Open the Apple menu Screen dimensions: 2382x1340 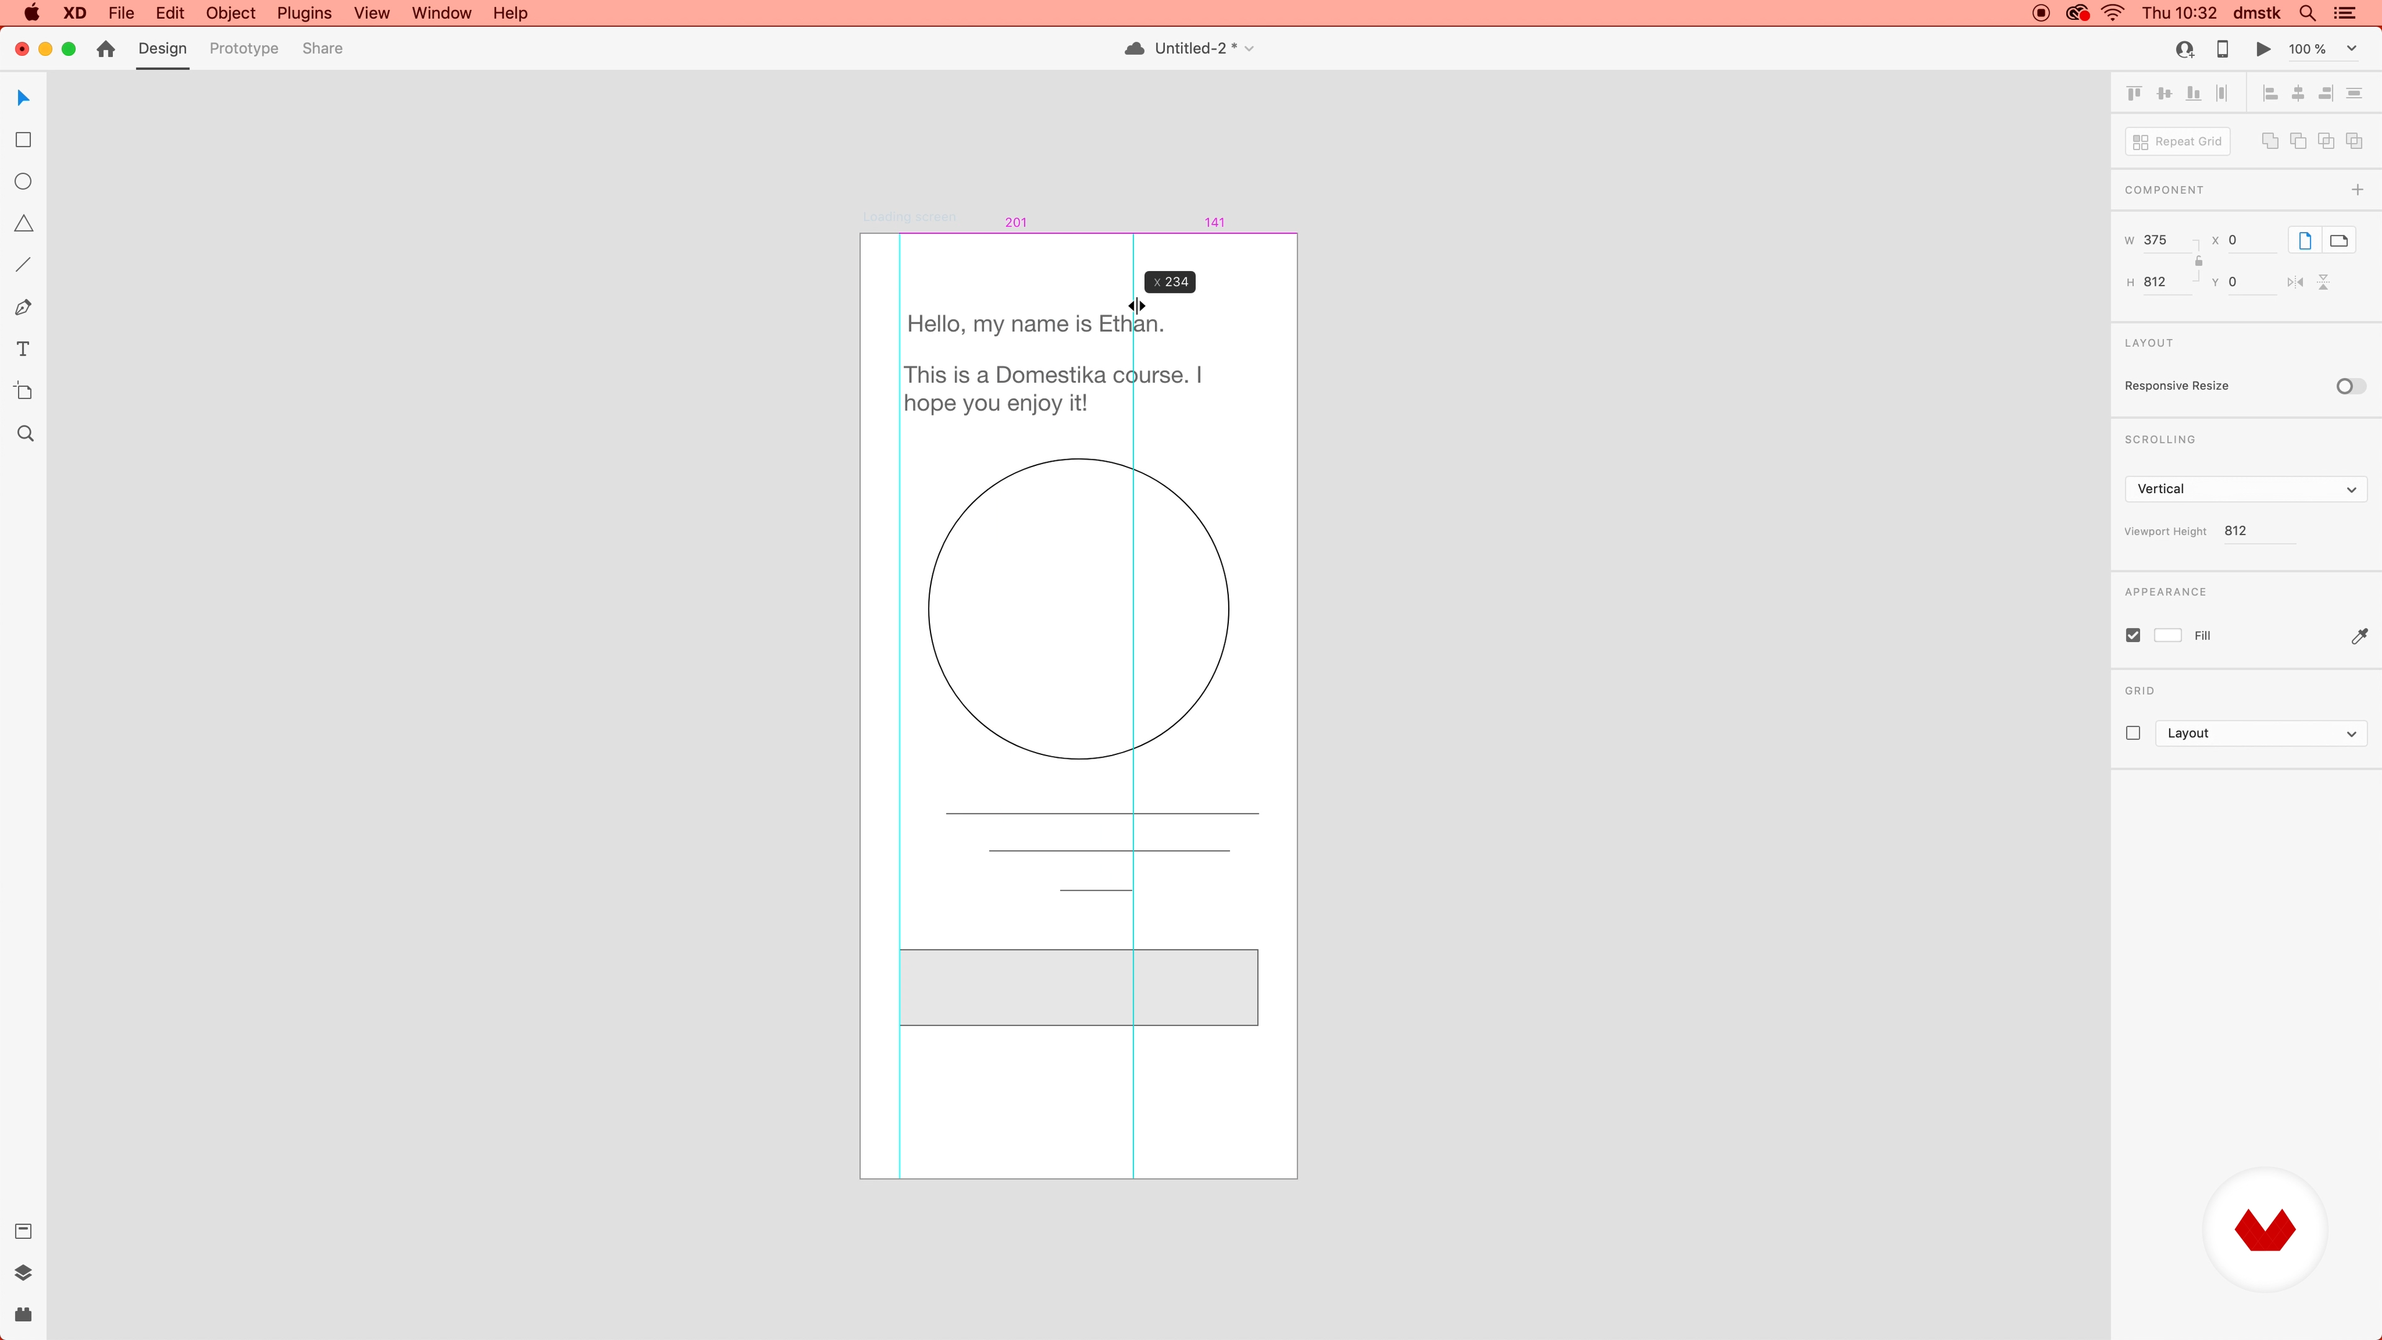point(32,13)
